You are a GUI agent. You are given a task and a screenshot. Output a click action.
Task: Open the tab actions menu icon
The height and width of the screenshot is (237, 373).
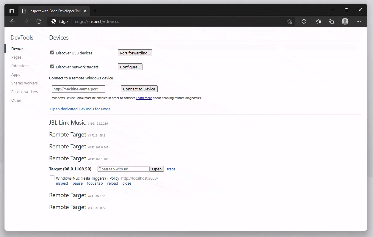(12, 11)
